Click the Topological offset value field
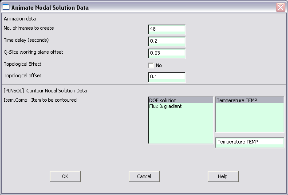The width and height of the screenshot is (288, 195). [x=166, y=77]
